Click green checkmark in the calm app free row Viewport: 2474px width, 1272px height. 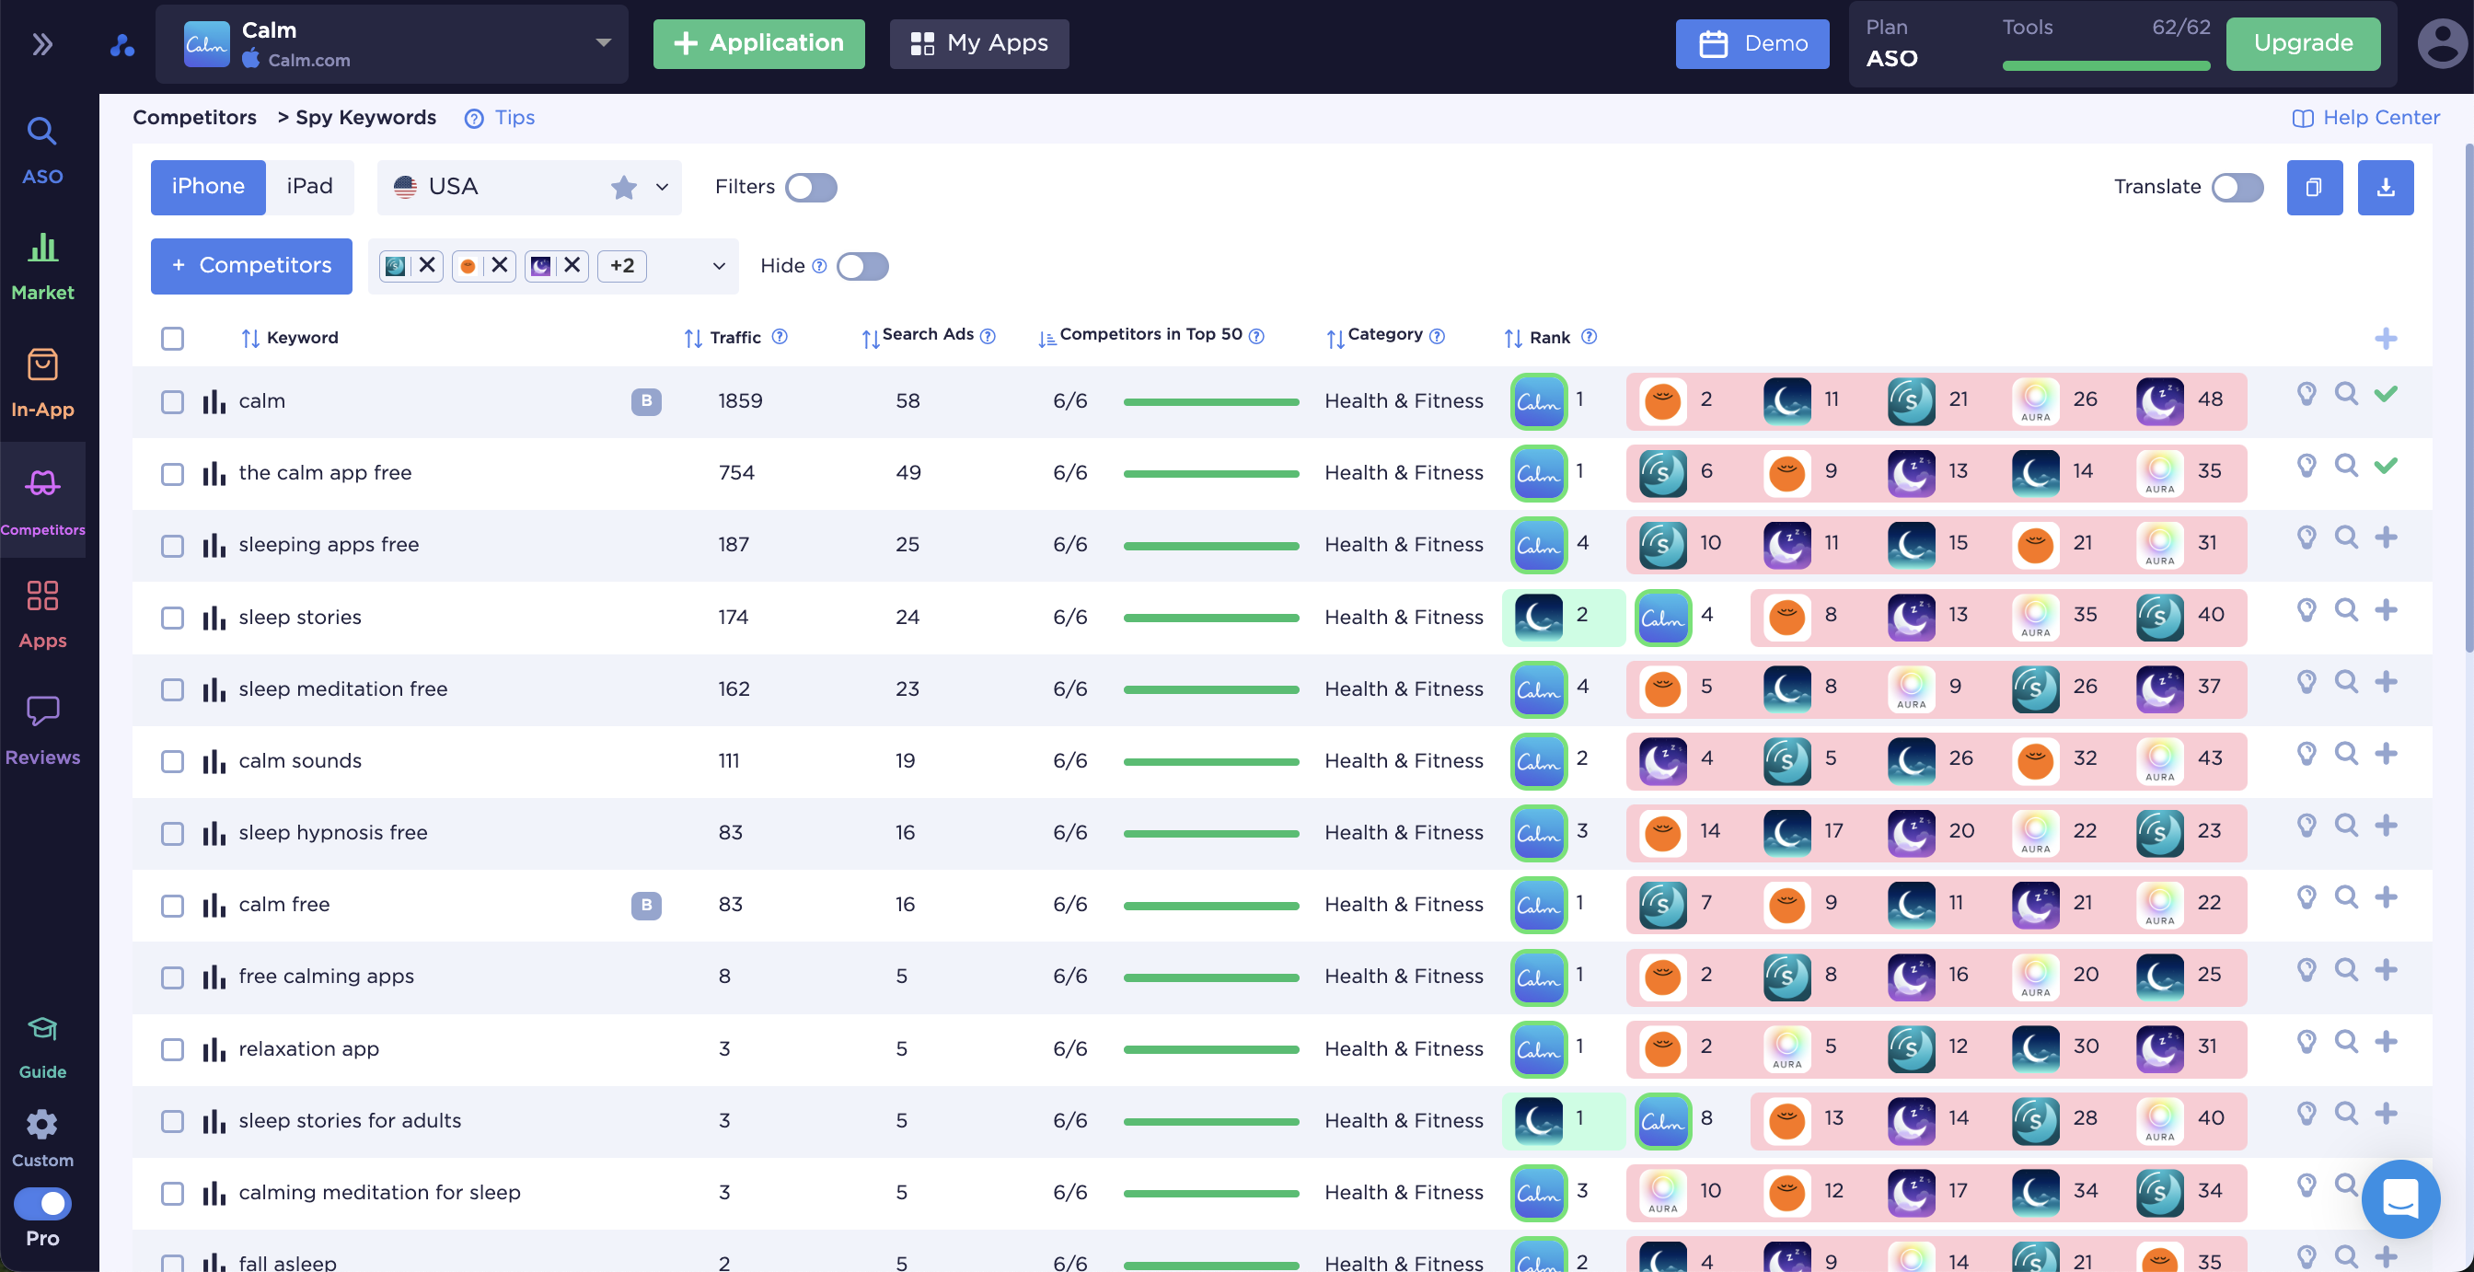2386,466
